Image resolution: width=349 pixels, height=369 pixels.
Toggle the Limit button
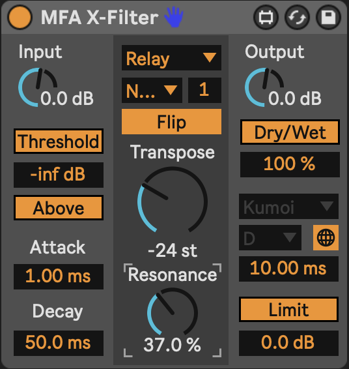coord(288,309)
